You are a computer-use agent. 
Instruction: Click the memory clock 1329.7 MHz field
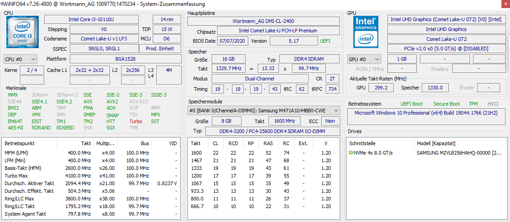click(x=229, y=68)
